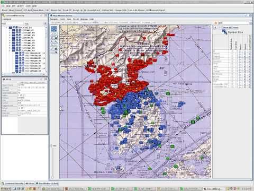Screen dimensions: 254x191
Task: Click the Windows Start button
Action: pyautogui.click(x=5, y=189)
